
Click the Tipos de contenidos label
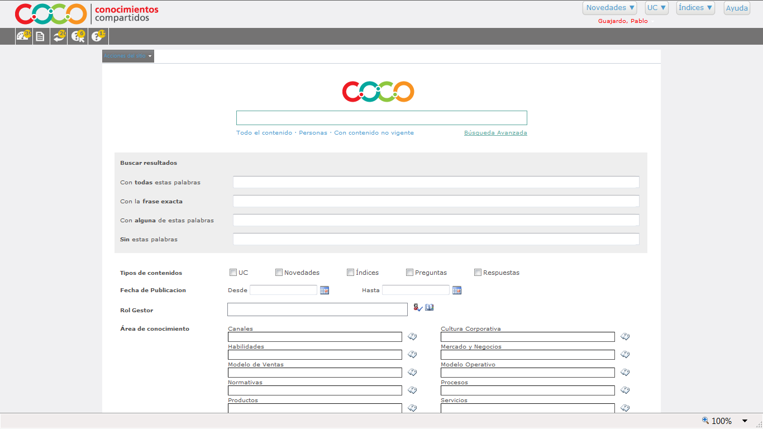tap(151, 273)
